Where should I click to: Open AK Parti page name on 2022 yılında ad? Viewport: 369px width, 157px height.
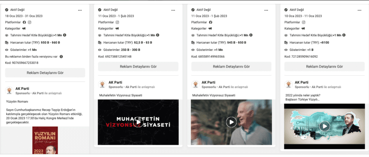[301, 82]
